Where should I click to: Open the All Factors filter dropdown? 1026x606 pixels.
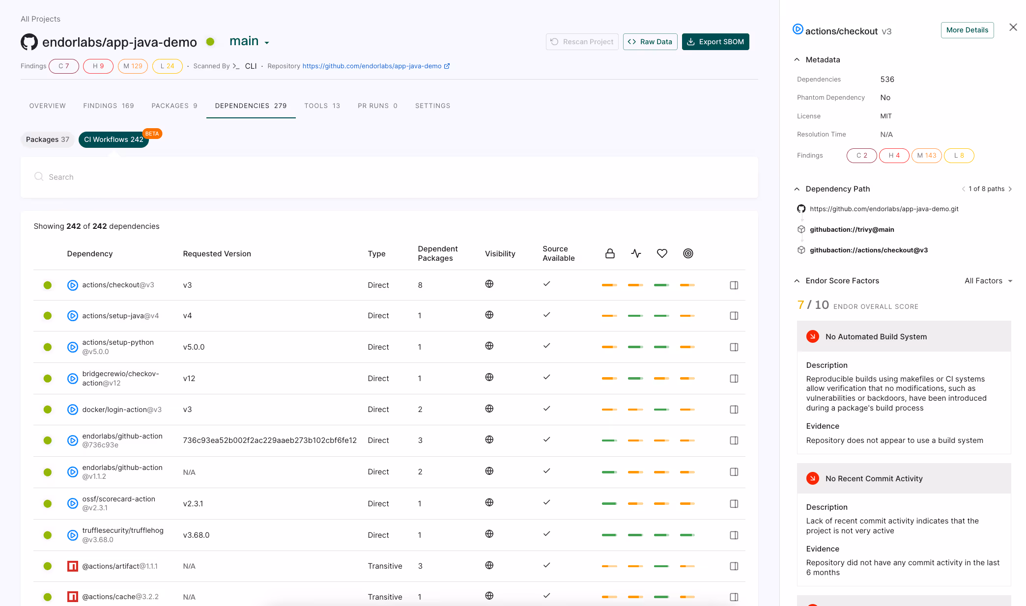coord(988,281)
